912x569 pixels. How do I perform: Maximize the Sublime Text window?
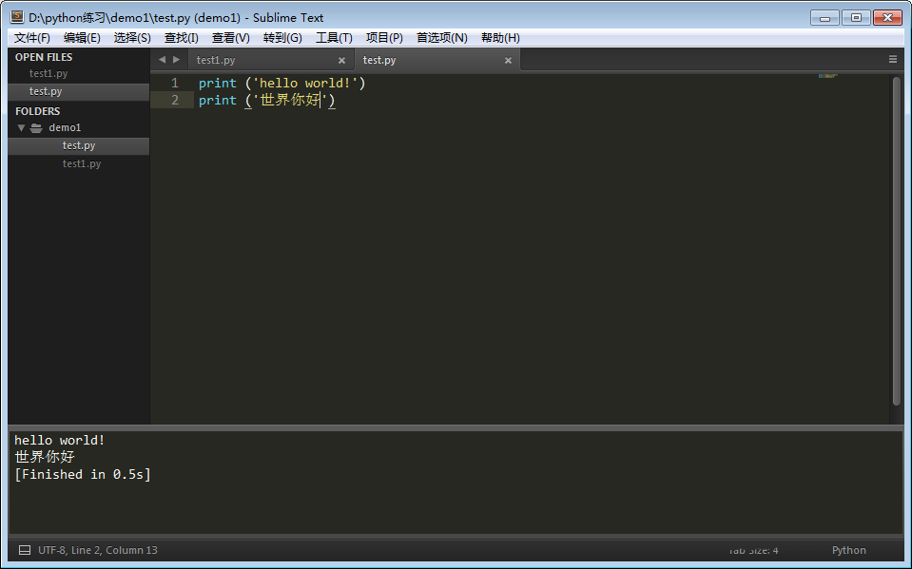[x=856, y=18]
